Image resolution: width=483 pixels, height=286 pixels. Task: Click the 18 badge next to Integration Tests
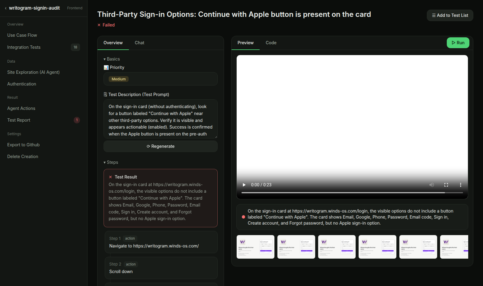tap(75, 47)
